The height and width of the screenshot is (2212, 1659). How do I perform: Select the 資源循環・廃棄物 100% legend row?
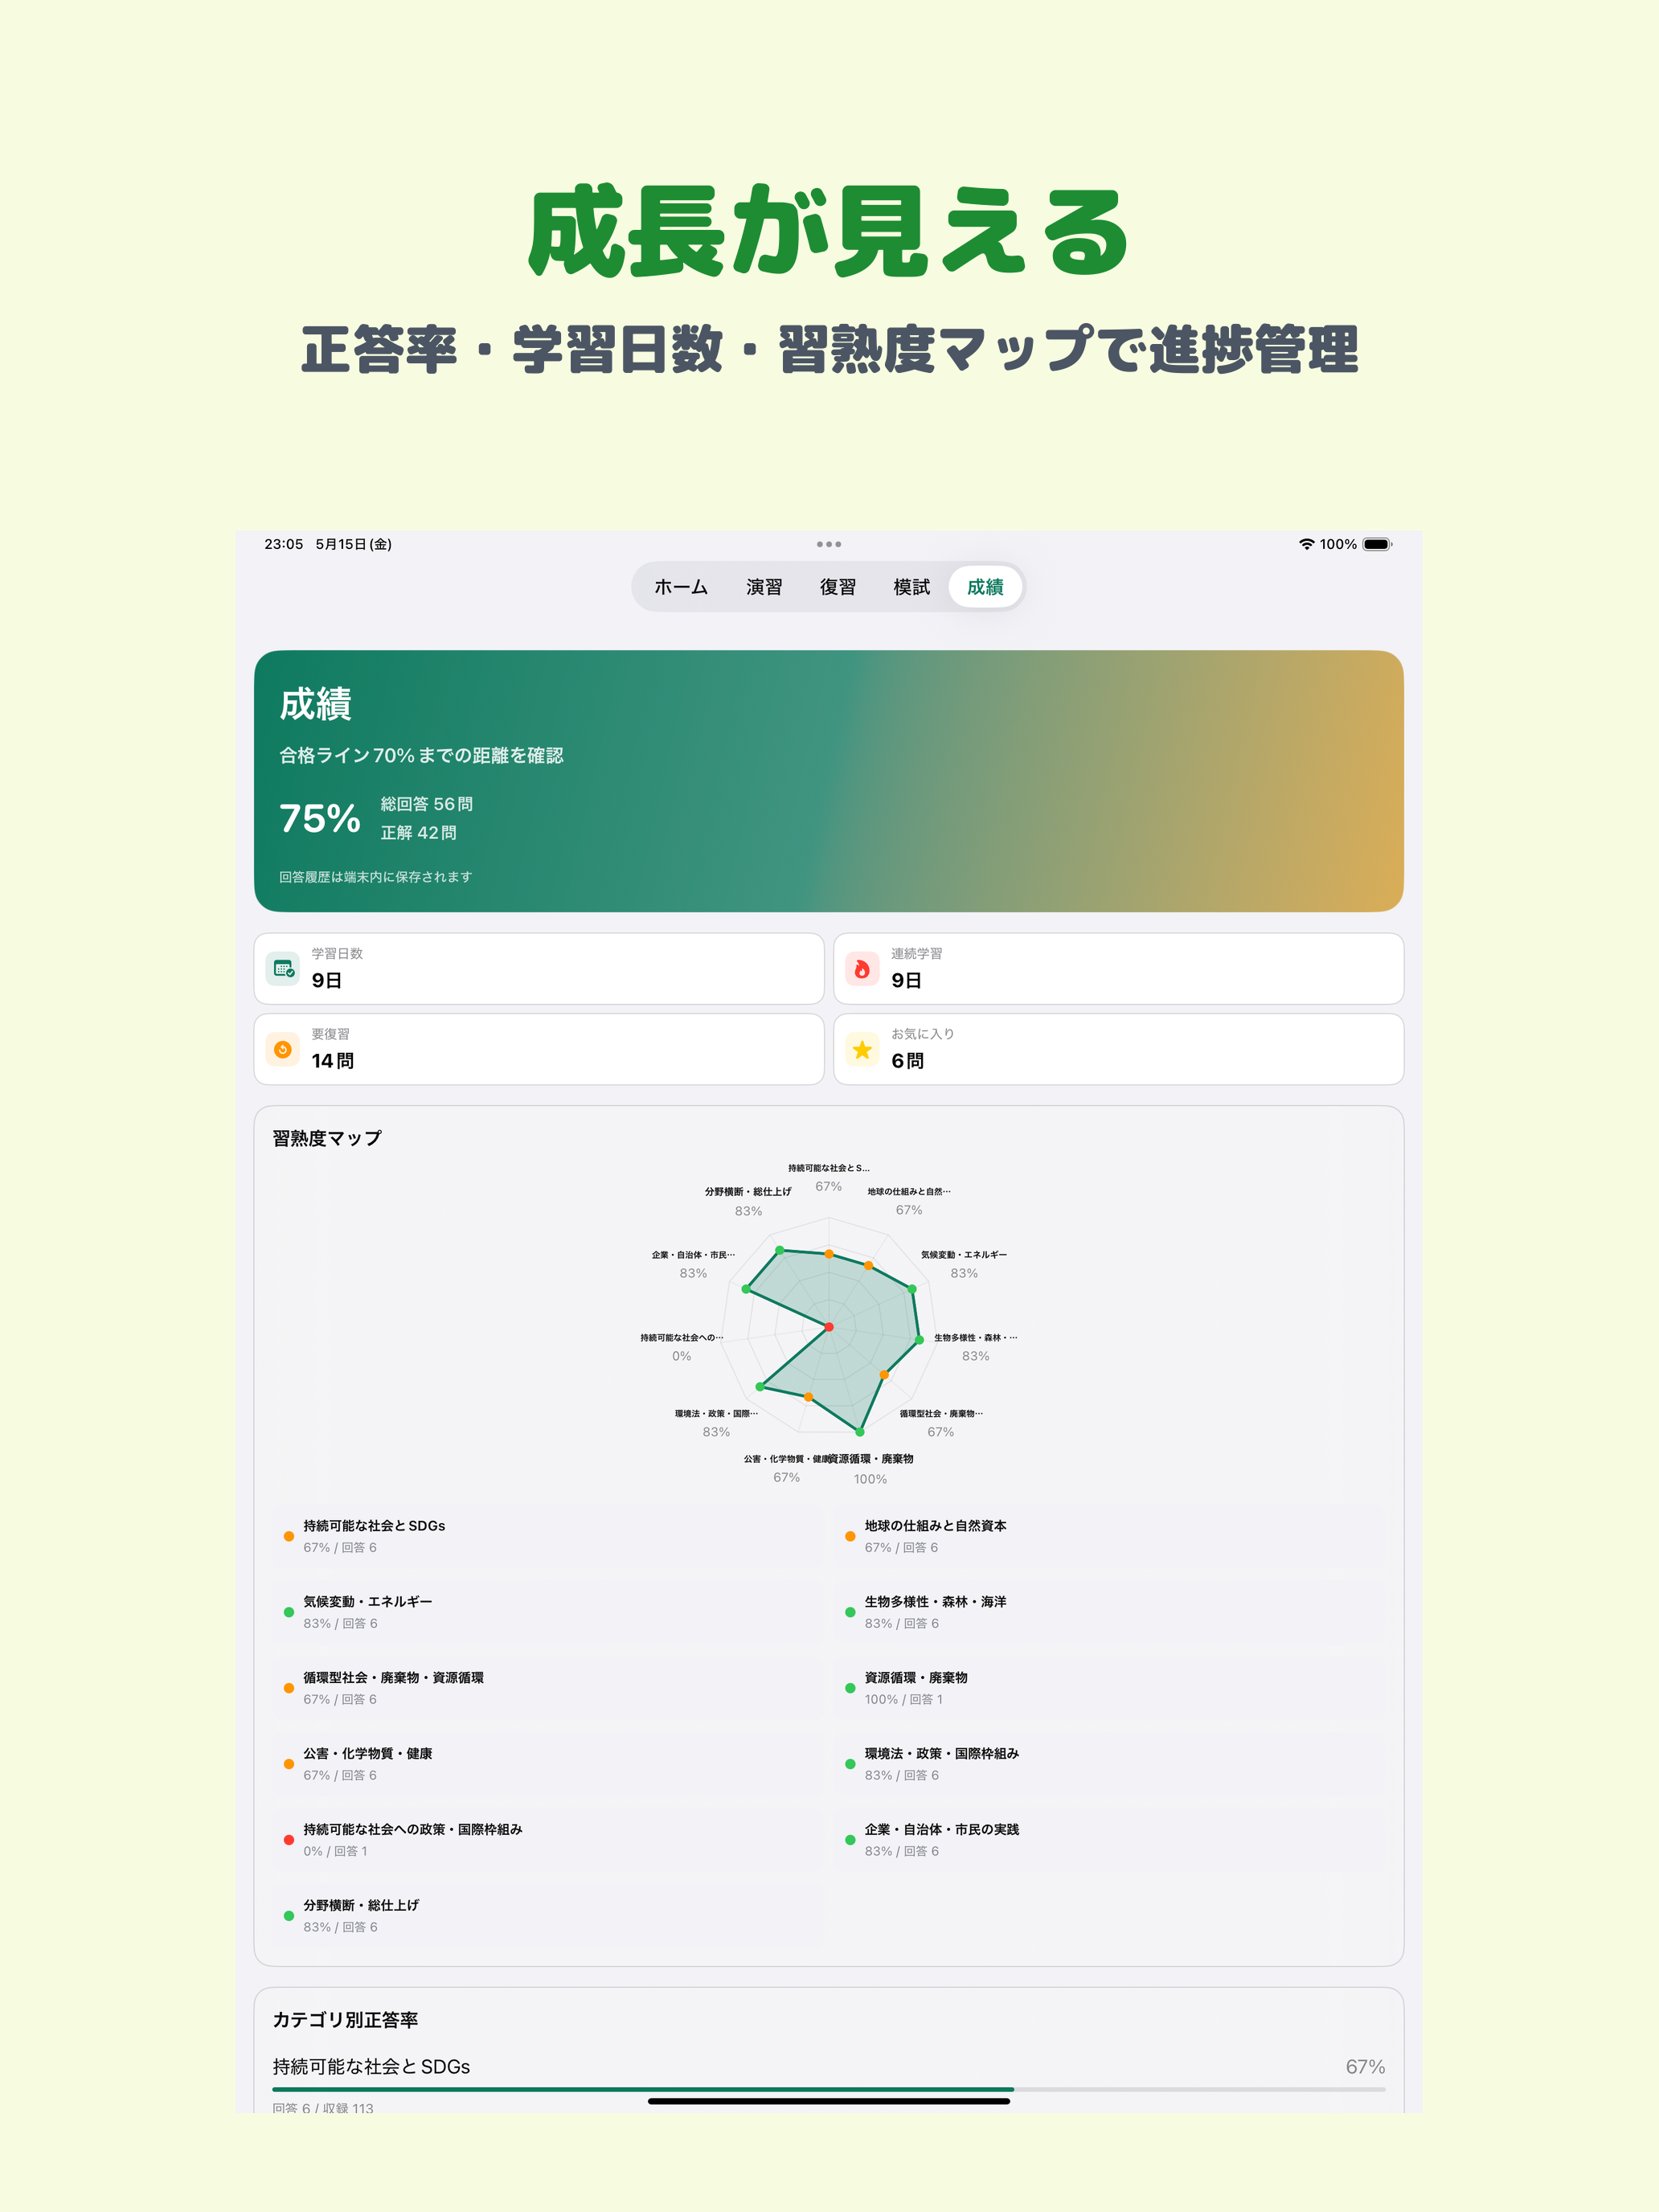pos(1112,1688)
